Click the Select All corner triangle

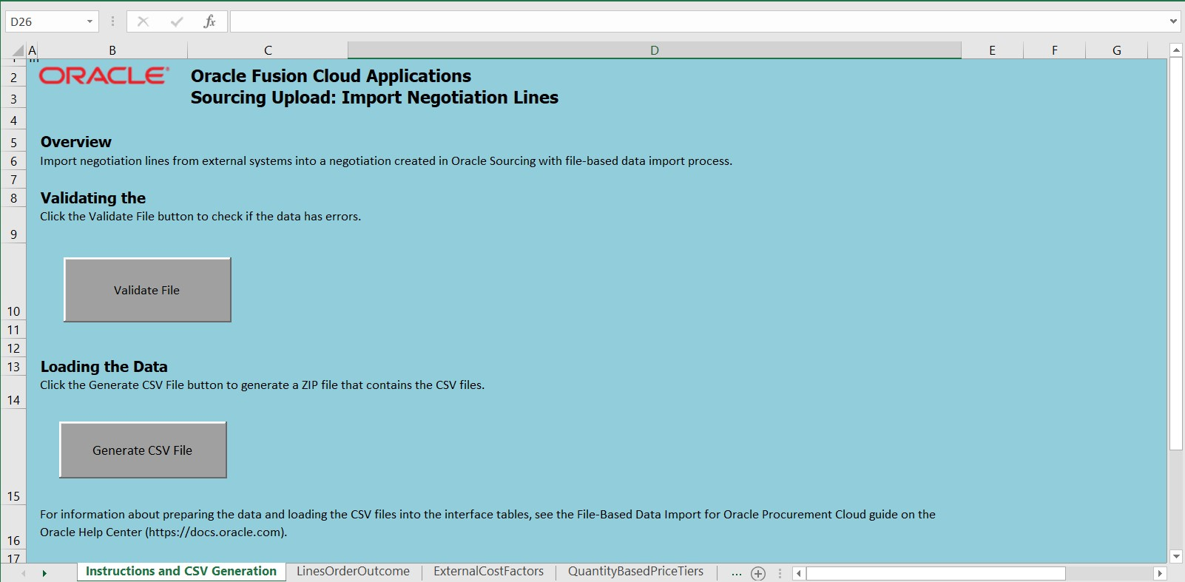coord(18,50)
